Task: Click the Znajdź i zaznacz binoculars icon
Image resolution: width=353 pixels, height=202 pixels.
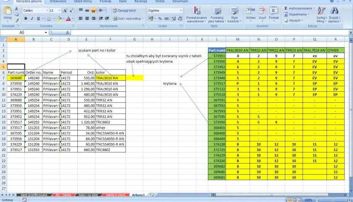Action: (x=335, y=11)
